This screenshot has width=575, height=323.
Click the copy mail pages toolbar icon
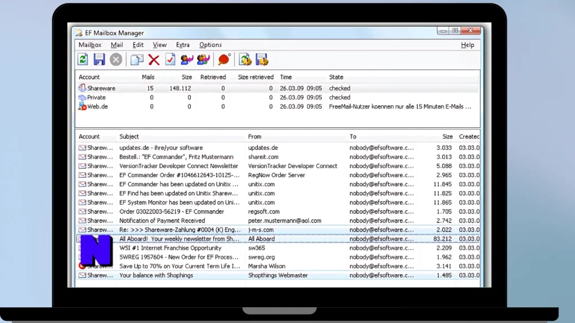[x=137, y=59]
